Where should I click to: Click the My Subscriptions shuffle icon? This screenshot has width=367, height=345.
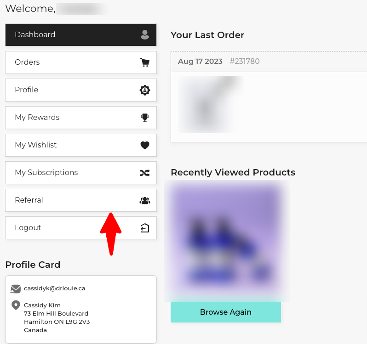click(x=145, y=173)
